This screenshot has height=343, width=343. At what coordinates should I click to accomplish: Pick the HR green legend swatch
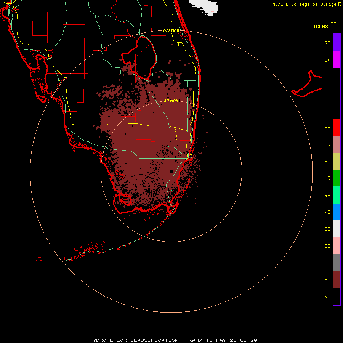click(x=337, y=178)
